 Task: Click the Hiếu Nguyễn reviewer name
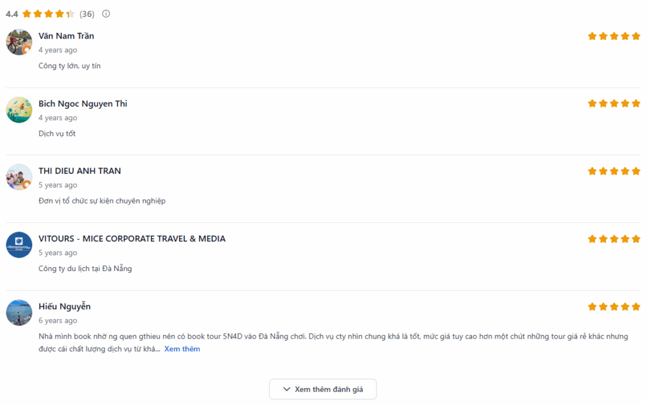(64, 306)
